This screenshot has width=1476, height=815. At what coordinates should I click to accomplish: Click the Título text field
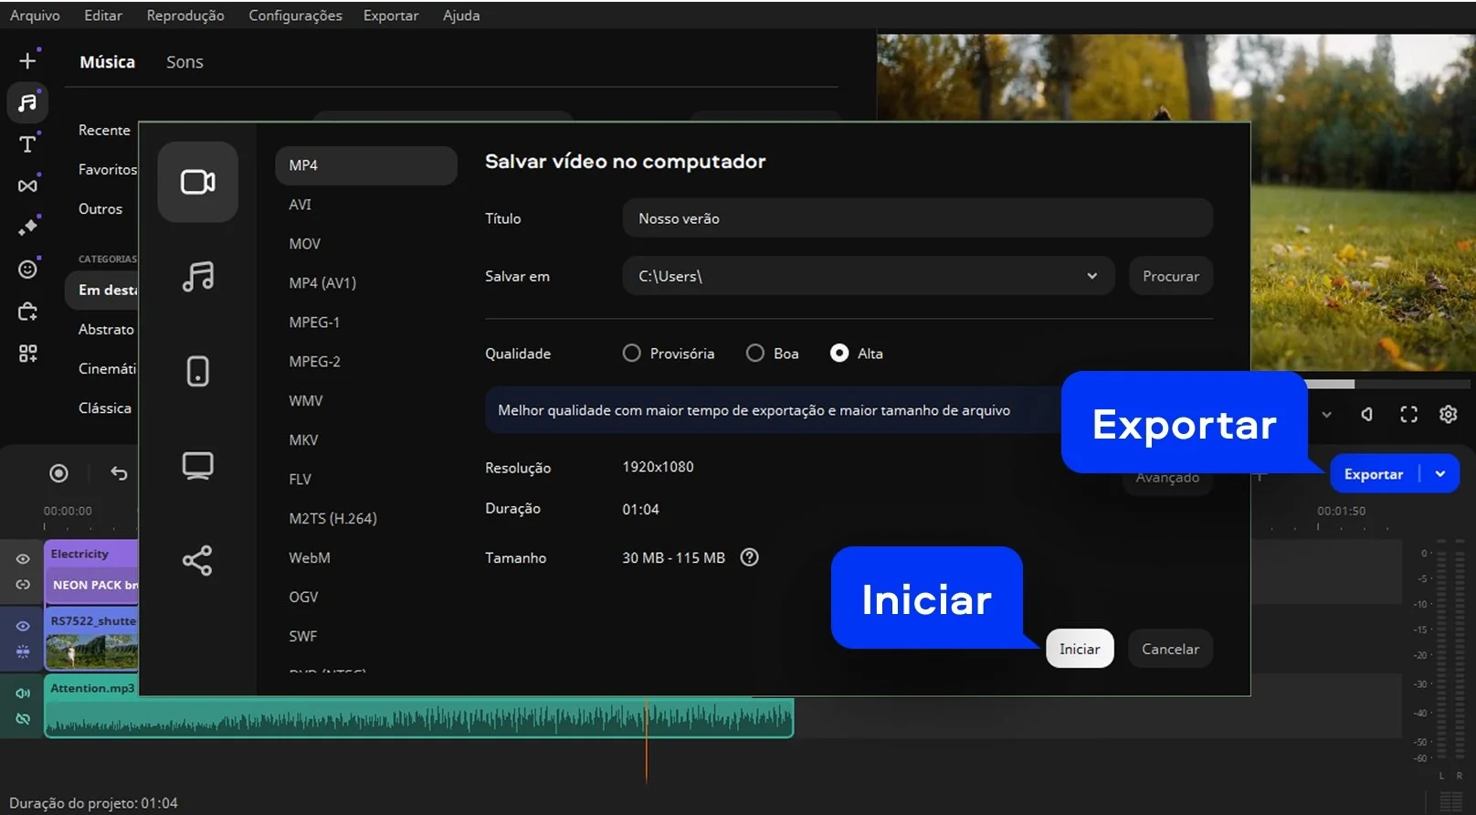tap(917, 218)
